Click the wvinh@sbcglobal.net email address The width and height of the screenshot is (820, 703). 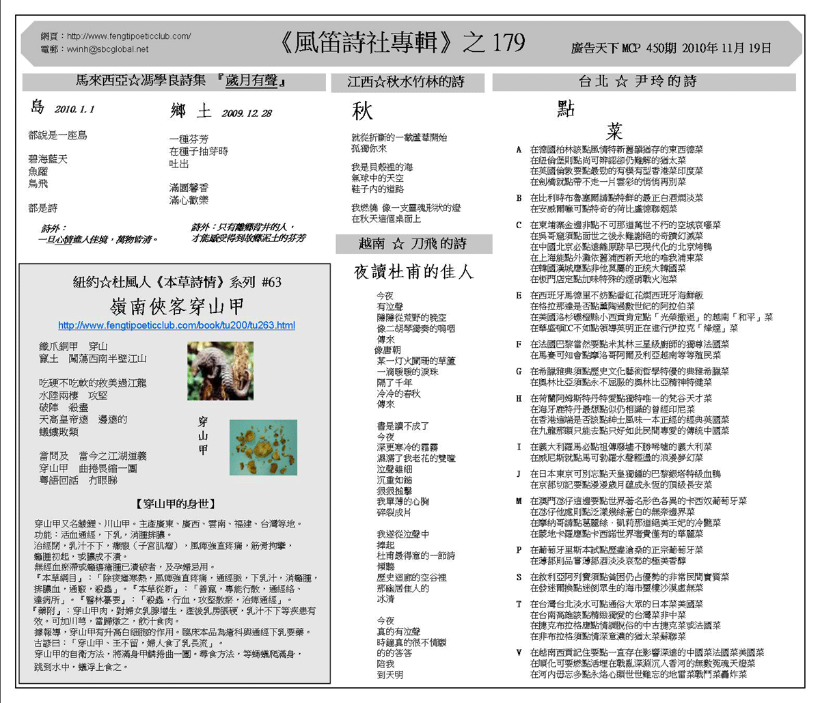click(107, 49)
